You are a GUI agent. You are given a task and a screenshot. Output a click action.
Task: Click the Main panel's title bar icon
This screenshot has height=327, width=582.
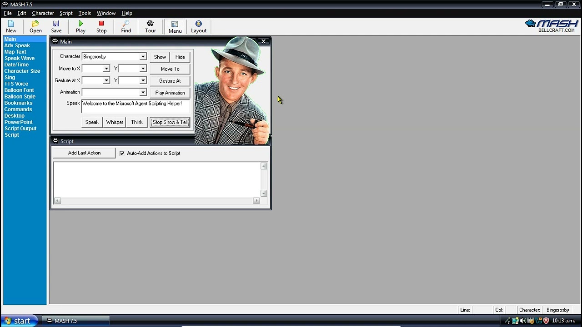tap(55, 41)
